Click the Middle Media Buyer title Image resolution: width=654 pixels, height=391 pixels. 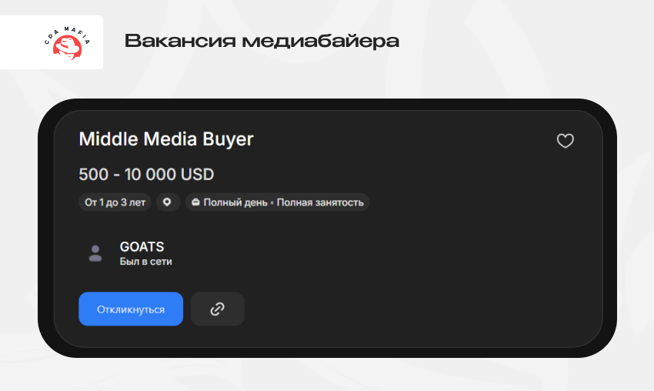click(x=166, y=139)
